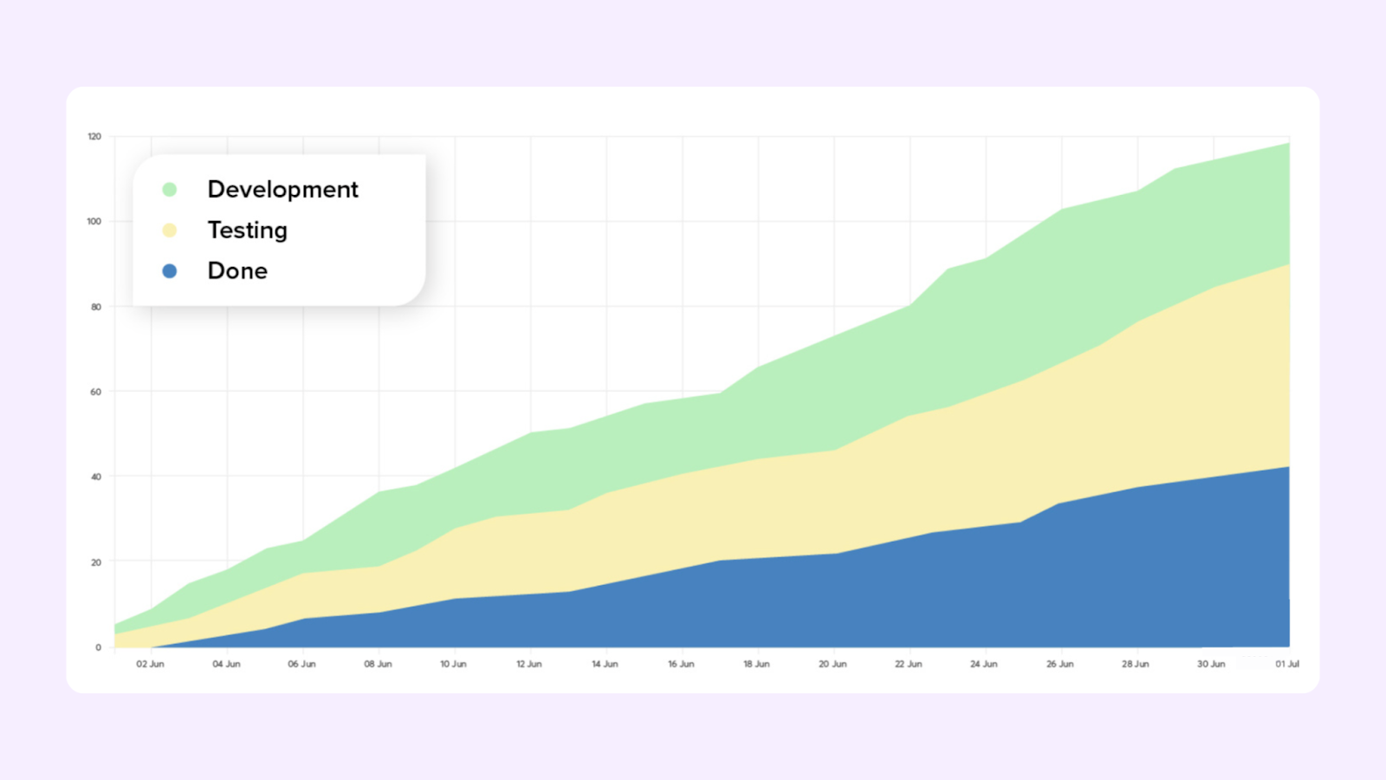Image resolution: width=1386 pixels, height=780 pixels.
Task: Toggle the Testing series via its legend label
Action: point(247,231)
